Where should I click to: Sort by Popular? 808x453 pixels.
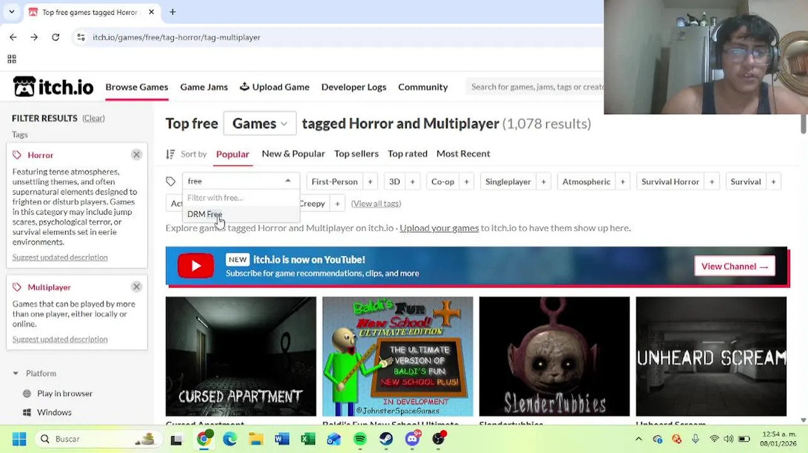point(233,154)
